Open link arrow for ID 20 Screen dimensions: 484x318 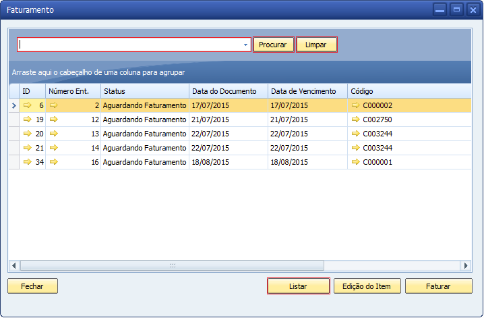click(28, 134)
